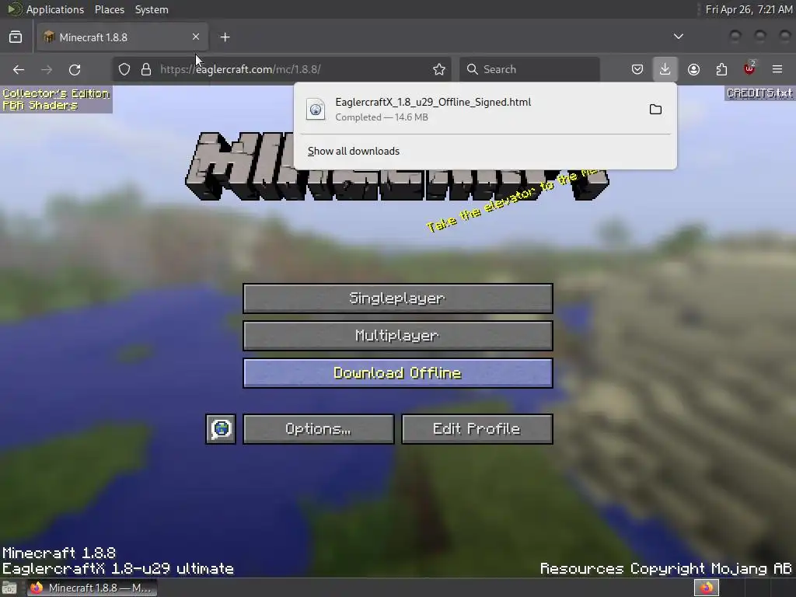The height and width of the screenshot is (597, 796).
Task: Toggle the Downloads toolbar button
Action: (665, 69)
